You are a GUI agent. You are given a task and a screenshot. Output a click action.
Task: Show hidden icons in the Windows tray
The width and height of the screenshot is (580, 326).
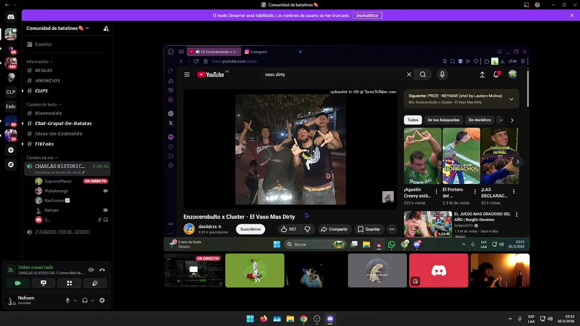(510, 319)
